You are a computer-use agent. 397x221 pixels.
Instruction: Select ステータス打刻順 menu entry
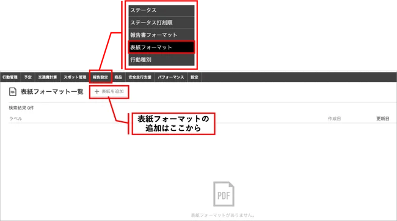161,23
